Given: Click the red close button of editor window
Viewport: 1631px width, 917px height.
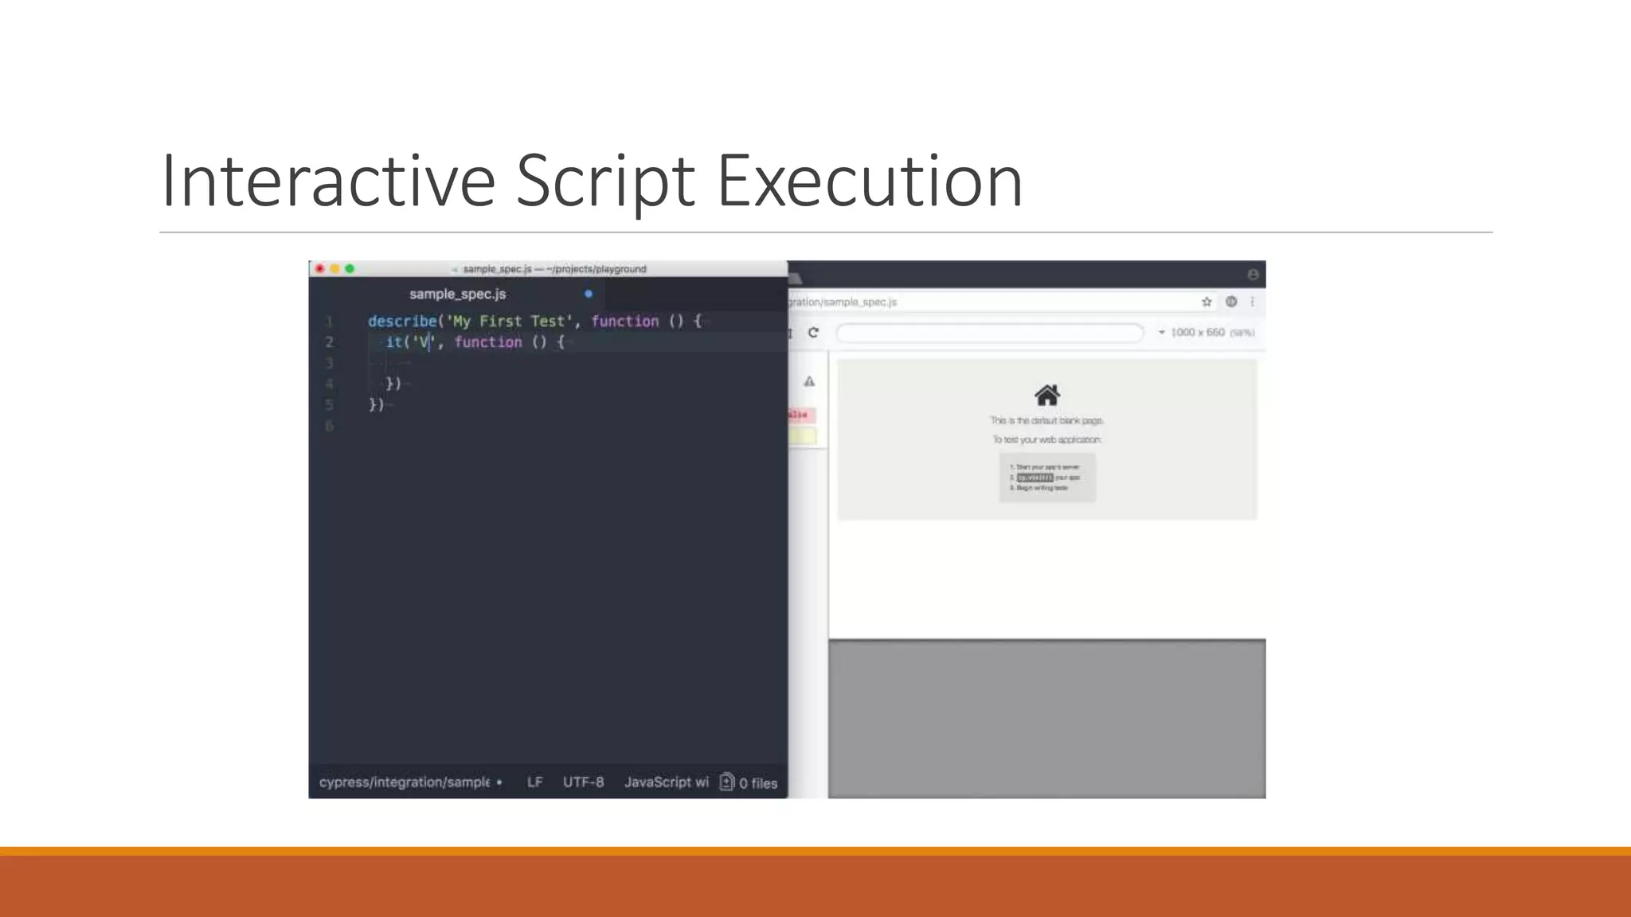Looking at the screenshot, I should (x=319, y=269).
